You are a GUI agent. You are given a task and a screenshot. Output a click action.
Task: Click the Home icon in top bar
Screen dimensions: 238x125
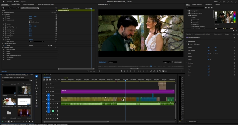click(4, 2)
